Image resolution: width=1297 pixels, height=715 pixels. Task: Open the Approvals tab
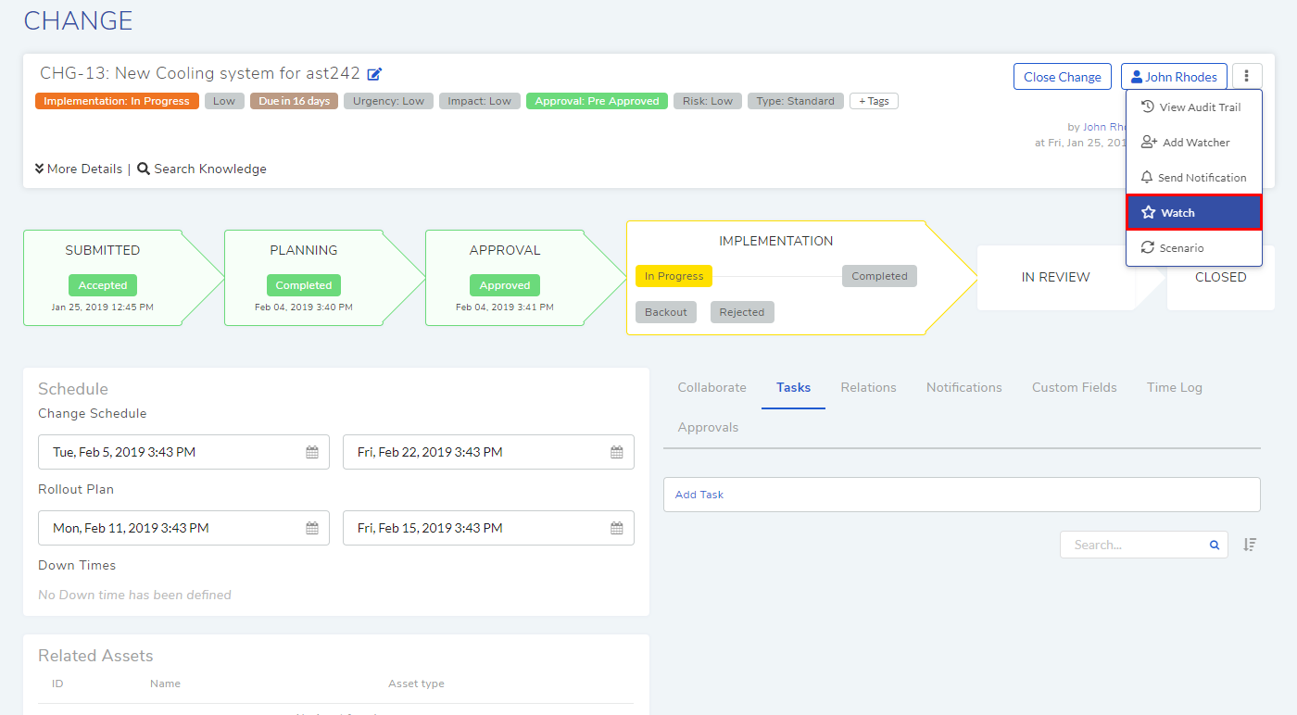[708, 427]
